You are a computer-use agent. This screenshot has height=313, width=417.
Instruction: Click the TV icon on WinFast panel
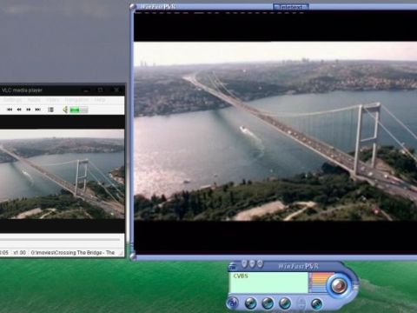click(232, 266)
